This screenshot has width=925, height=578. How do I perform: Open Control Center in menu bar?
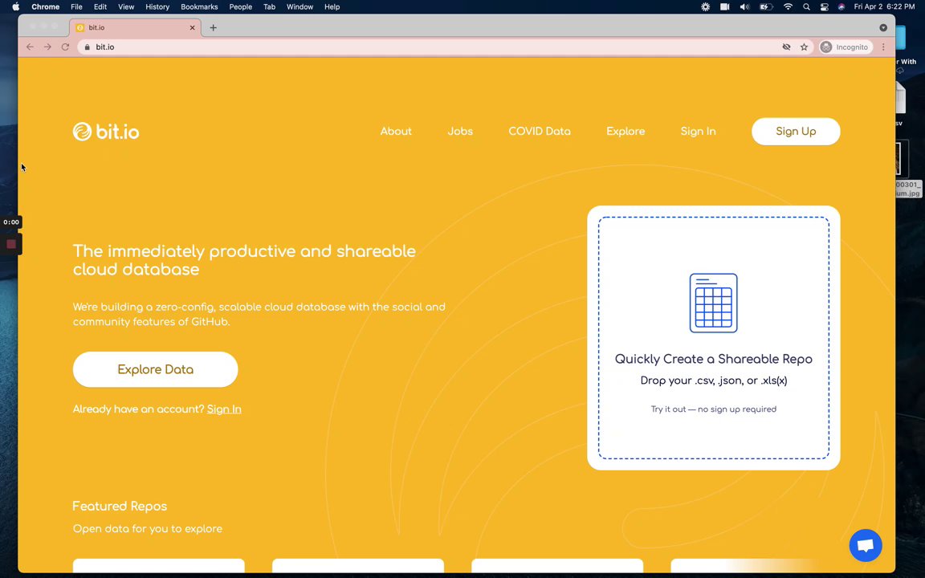[x=824, y=6]
